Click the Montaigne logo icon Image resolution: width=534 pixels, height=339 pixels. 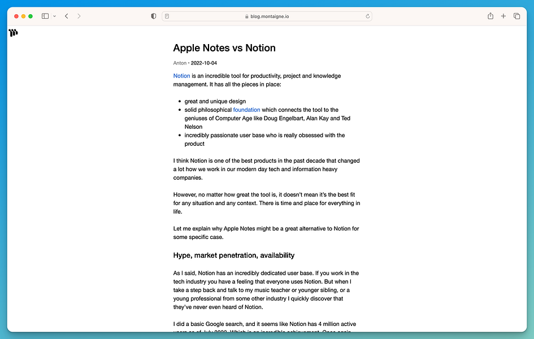pos(14,33)
